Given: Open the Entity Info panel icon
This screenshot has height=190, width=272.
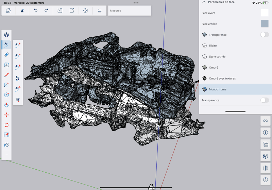Looking at the screenshot, I should [x=266, y=133].
